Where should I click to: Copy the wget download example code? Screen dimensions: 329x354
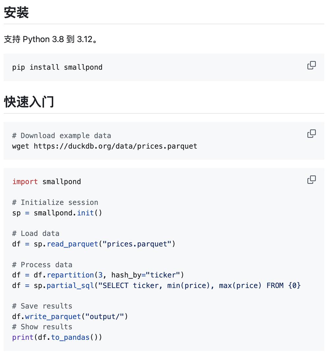coord(311,134)
